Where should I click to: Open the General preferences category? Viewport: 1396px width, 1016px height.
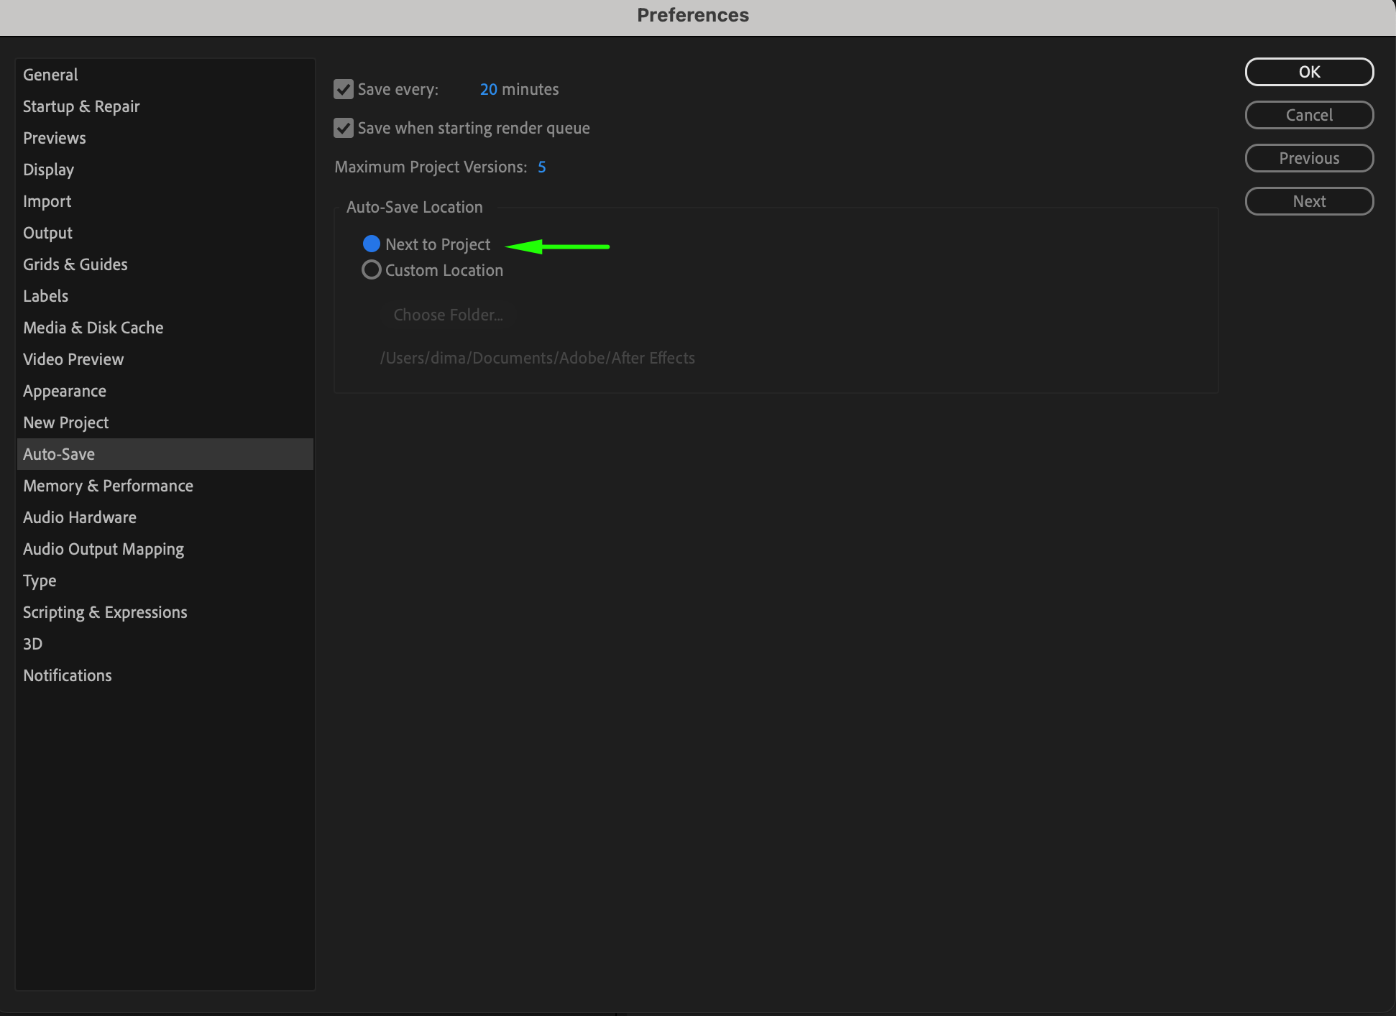[x=50, y=75]
